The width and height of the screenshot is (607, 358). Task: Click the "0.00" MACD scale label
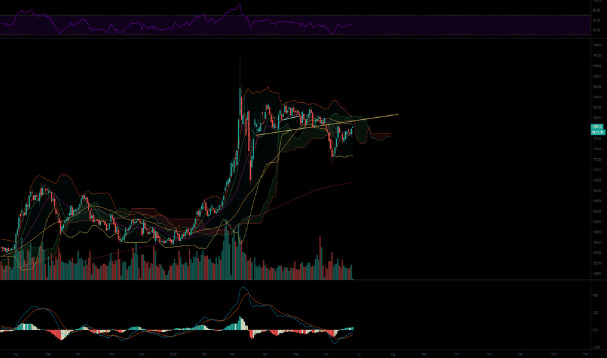(595, 330)
